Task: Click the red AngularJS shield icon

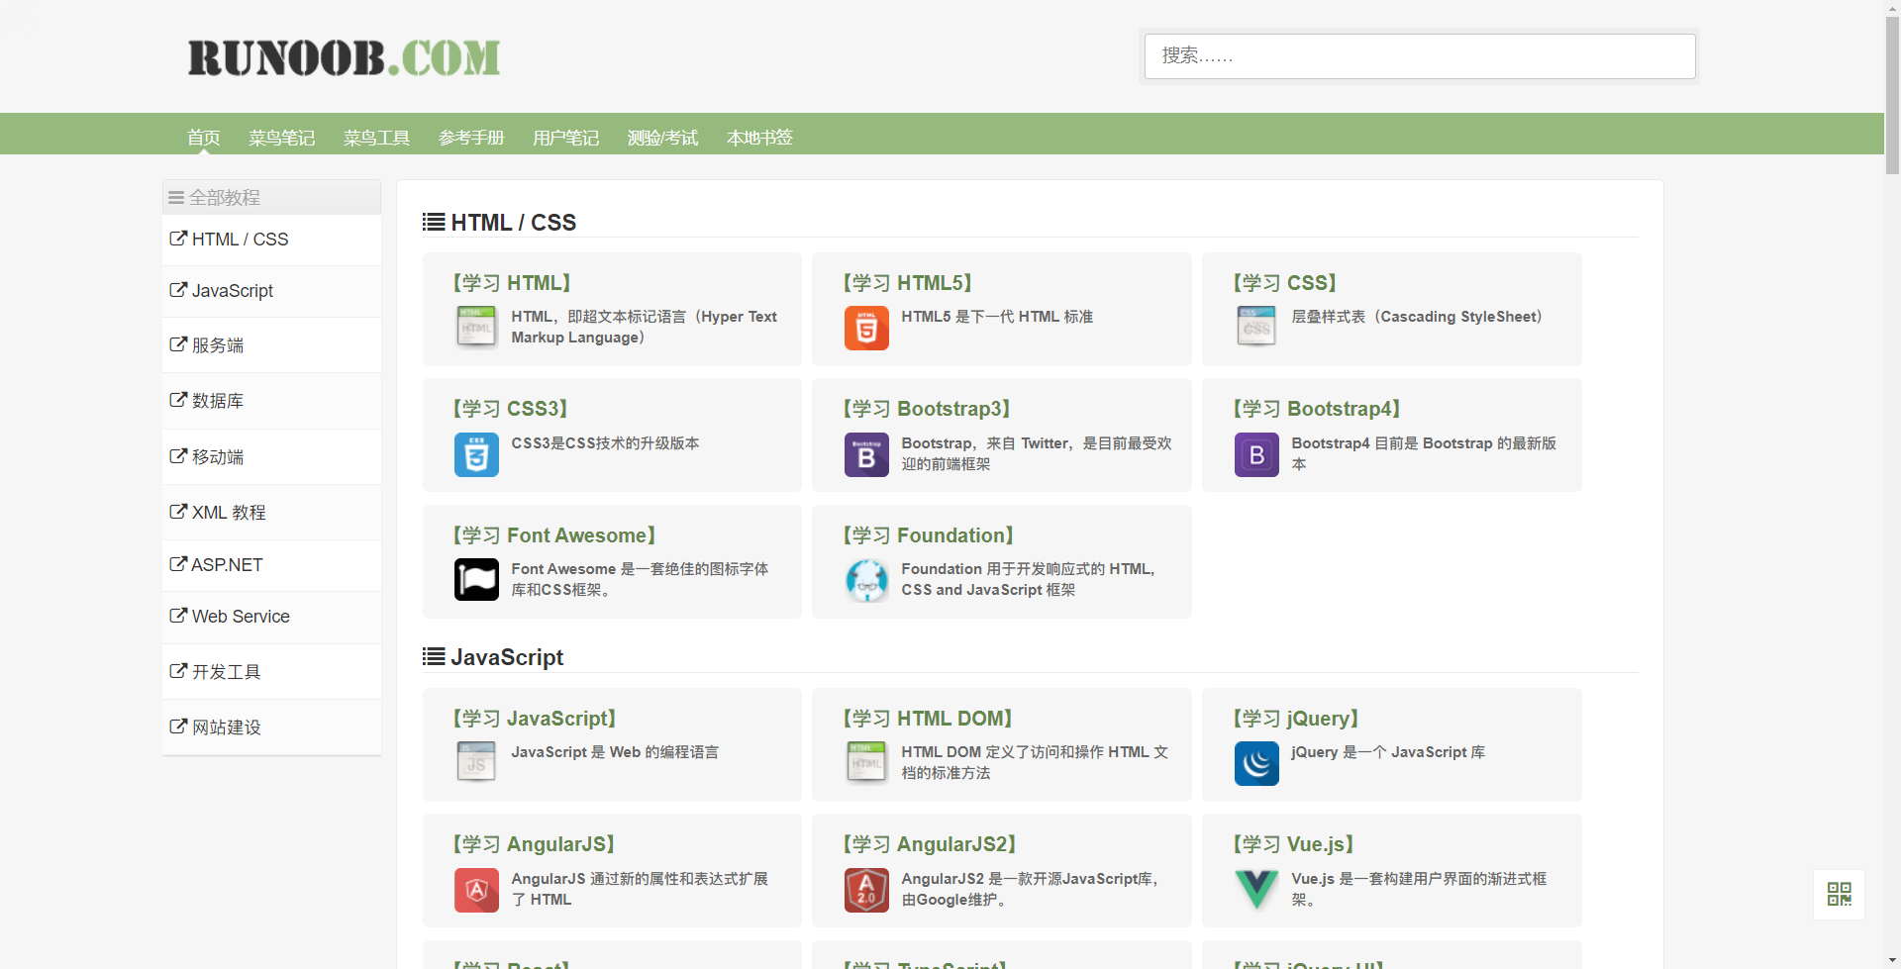Action: tap(476, 890)
